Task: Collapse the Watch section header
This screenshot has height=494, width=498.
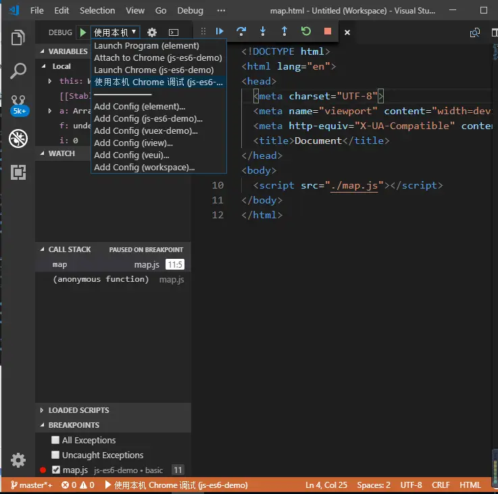Action: coord(61,153)
